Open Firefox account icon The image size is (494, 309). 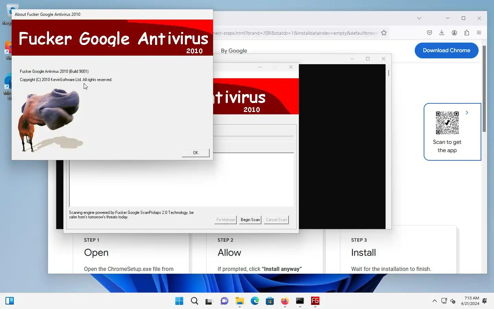[x=454, y=33]
